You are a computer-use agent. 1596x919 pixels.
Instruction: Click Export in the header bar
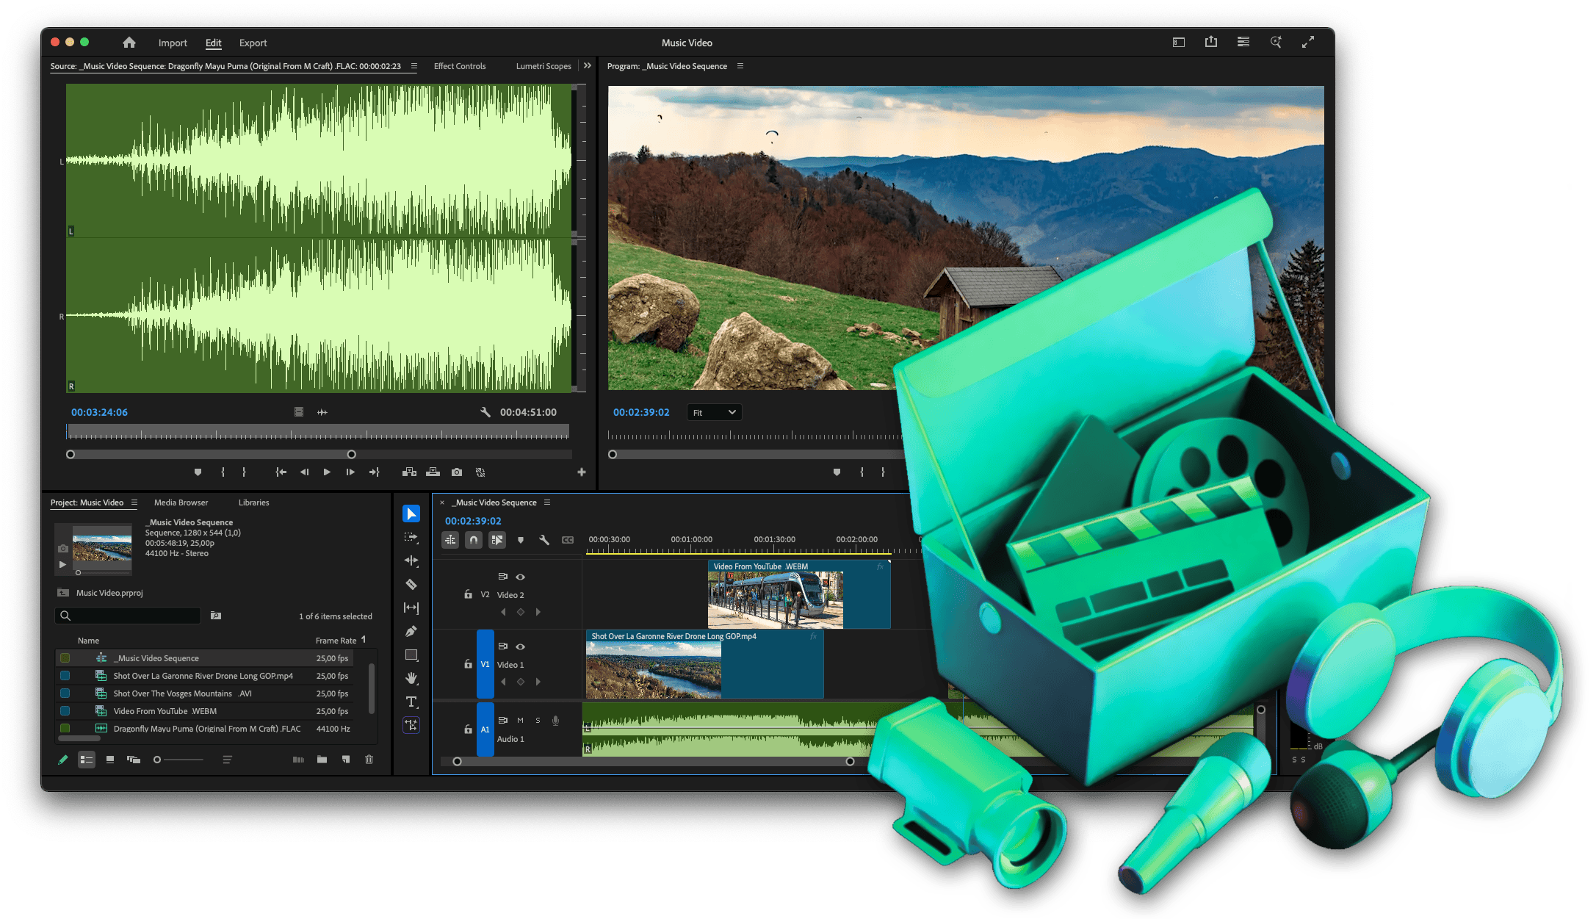coord(253,43)
